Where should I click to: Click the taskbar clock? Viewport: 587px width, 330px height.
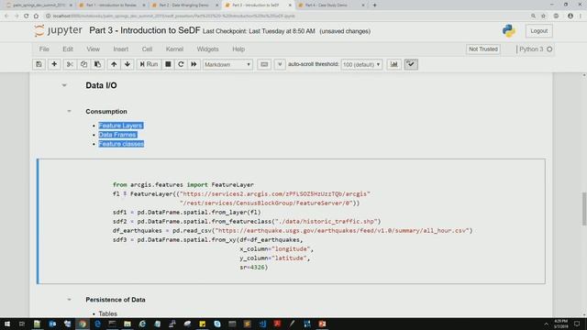pos(560,324)
